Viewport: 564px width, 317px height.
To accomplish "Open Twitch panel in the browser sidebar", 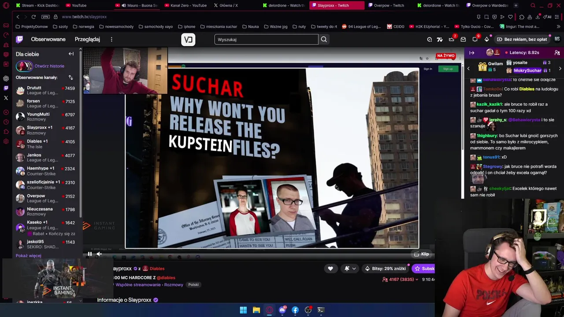I will tap(6, 88).
